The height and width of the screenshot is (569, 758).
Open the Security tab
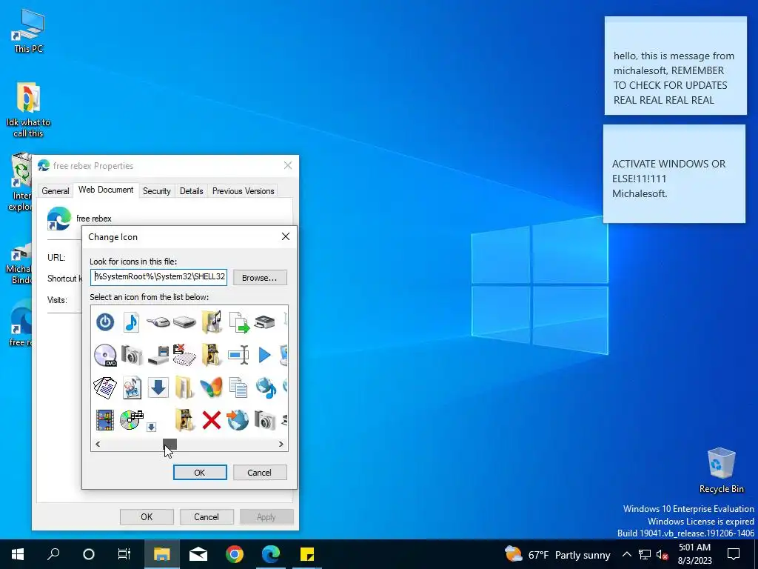(157, 191)
